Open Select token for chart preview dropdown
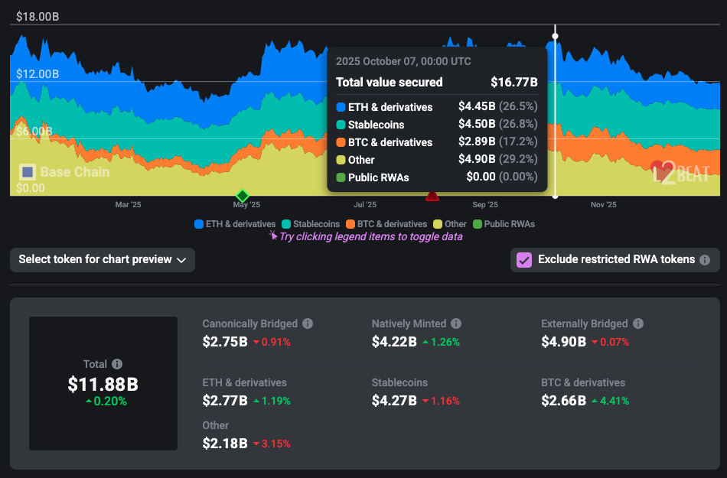727x478 pixels. [x=103, y=260]
